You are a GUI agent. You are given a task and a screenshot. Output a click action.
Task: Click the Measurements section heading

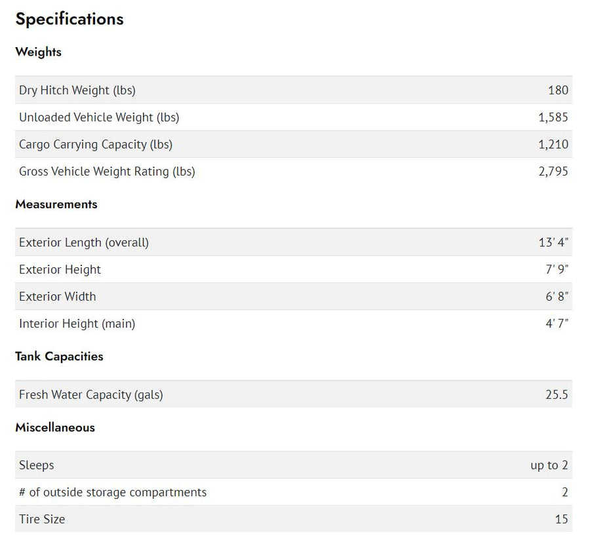pos(56,204)
